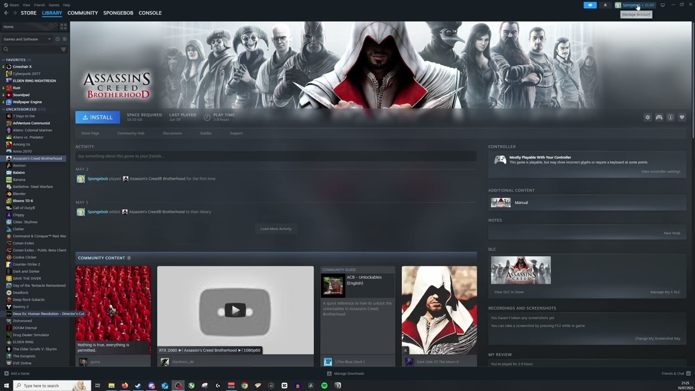The width and height of the screenshot is (695, 391).
Task: Click the library search field
Action: click(31, 49)
